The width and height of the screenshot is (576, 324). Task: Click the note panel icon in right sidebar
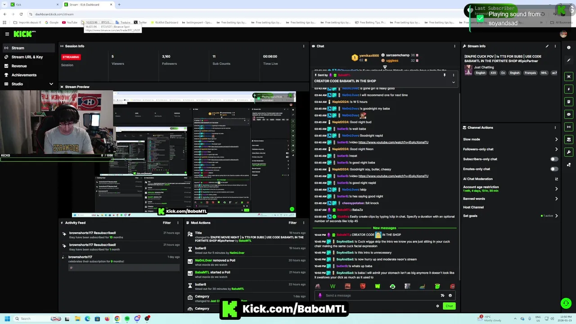point(569,102)
